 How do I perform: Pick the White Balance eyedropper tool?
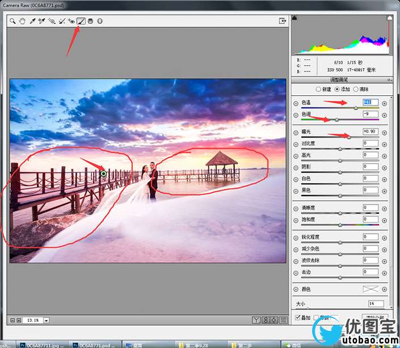[33, 21]
